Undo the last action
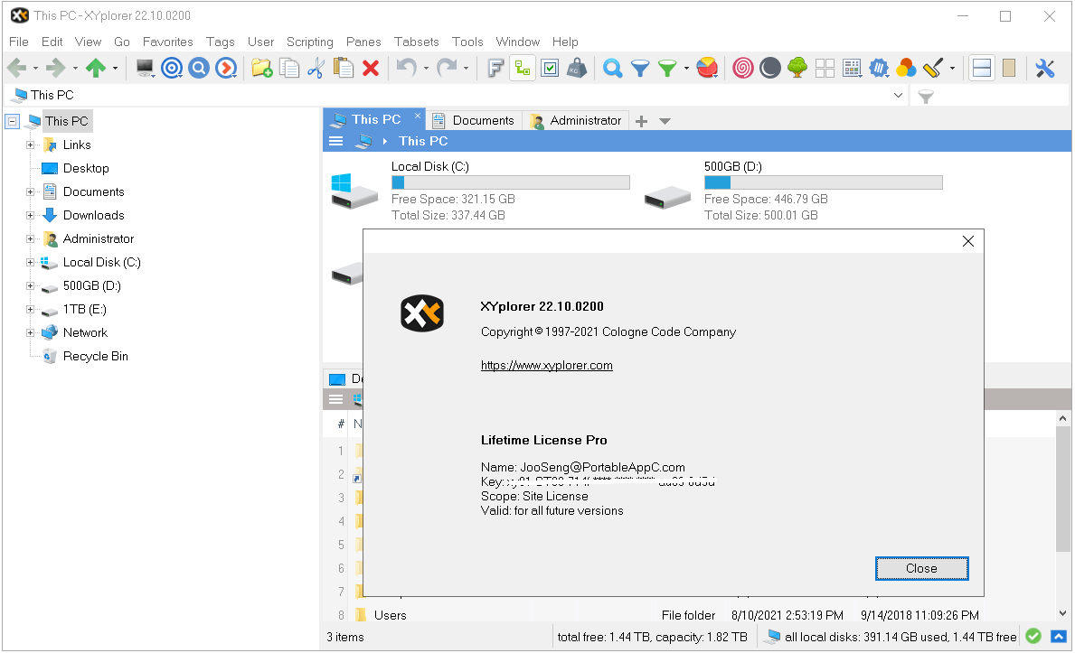Screen dimensions: 1075x653 click(407, 68)
